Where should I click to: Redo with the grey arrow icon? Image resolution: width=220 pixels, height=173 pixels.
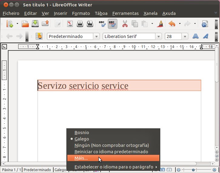point(187,24)
